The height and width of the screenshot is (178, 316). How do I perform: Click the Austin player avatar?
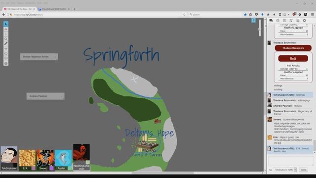[x=63, y=158]
